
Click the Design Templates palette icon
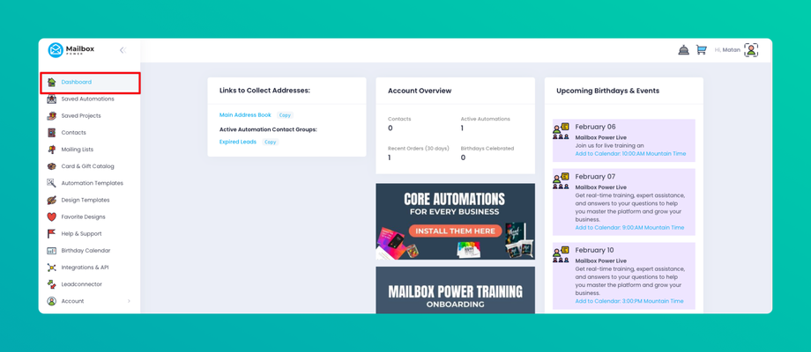(x=51, y=200)
